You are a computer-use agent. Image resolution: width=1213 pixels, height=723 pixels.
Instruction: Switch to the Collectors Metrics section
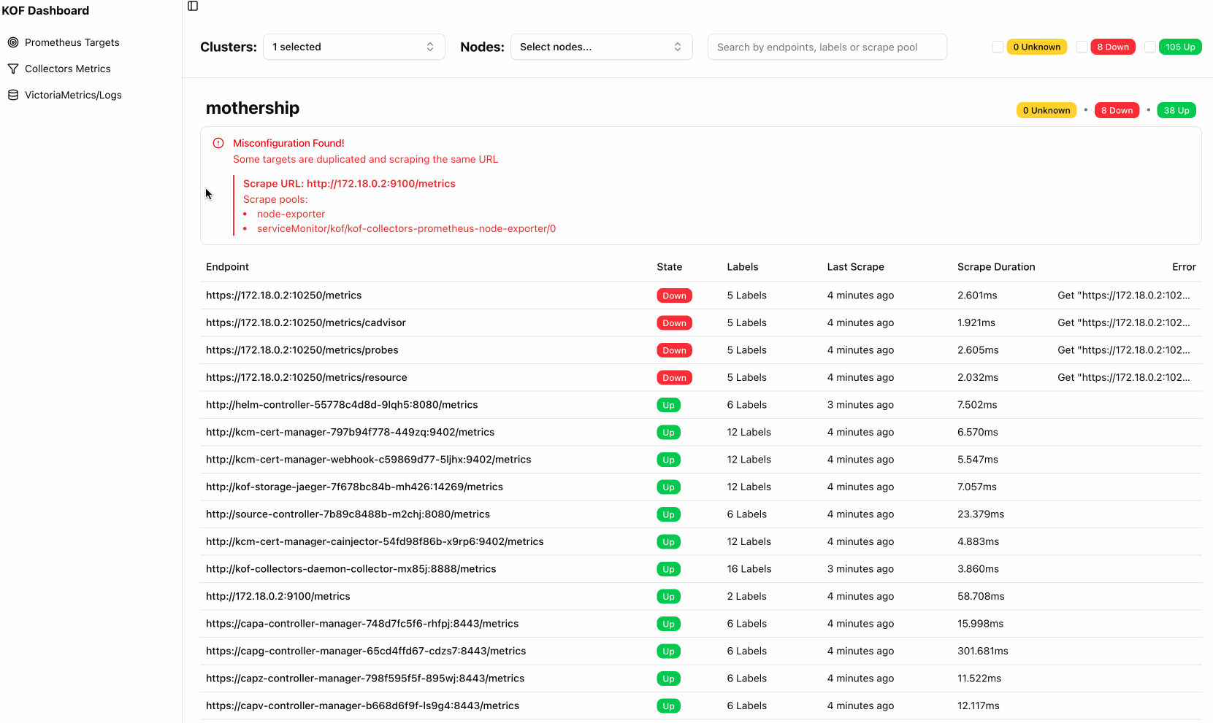pos(68,68)
